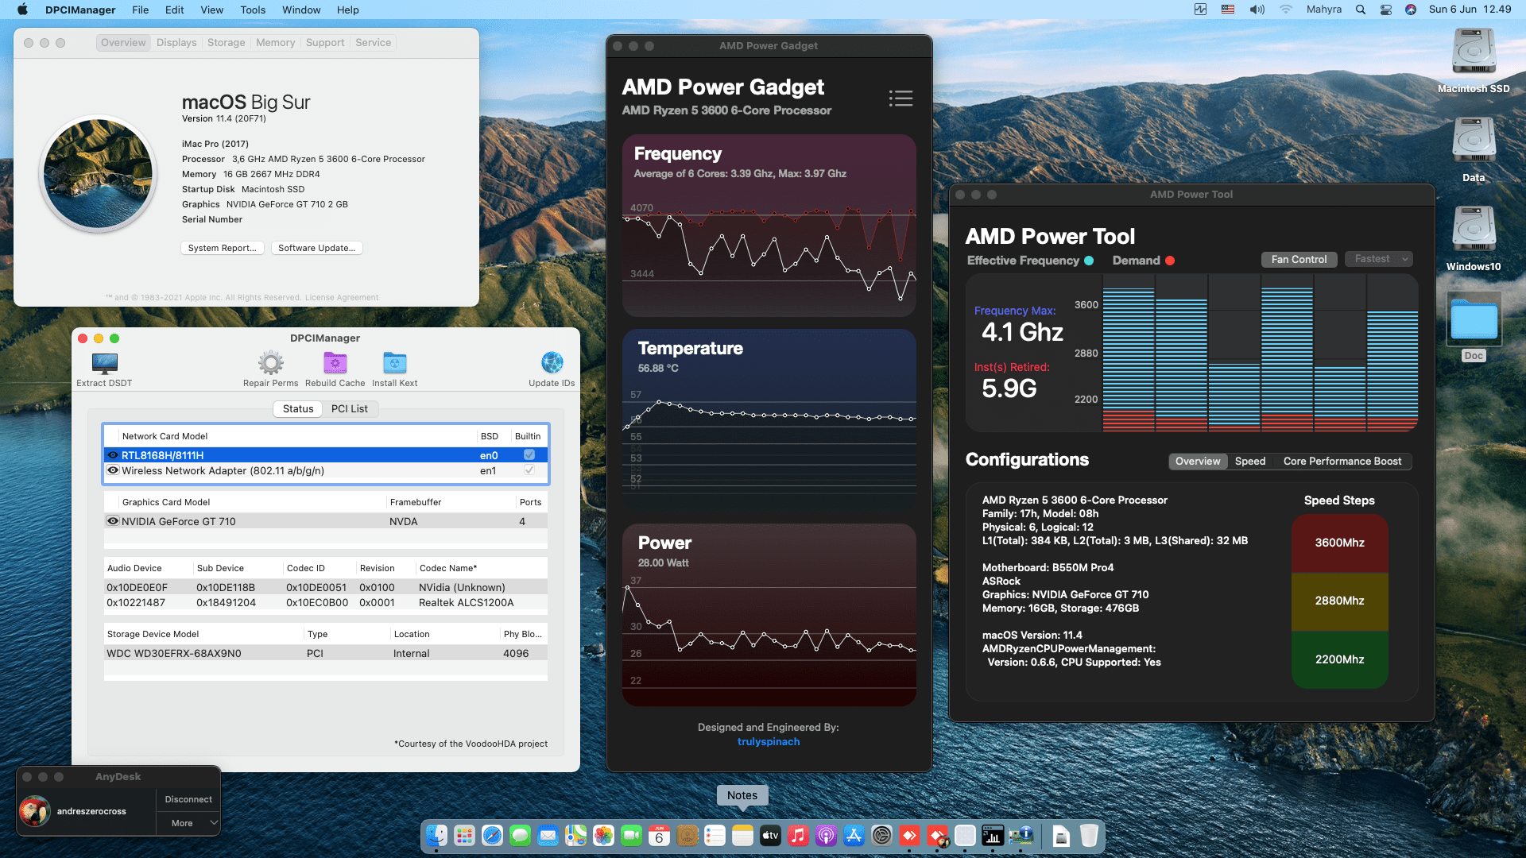Open the Notes app in the Dock
The height and width of the screenshot is (858, 1526).
[x=742, y=835]
